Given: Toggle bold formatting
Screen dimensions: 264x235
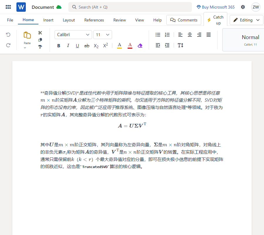Looking at the screenshot, I should pos(59,46).
